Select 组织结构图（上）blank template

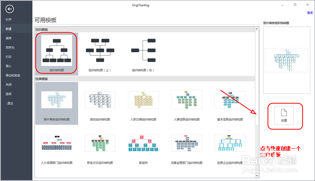click(100, 54)
